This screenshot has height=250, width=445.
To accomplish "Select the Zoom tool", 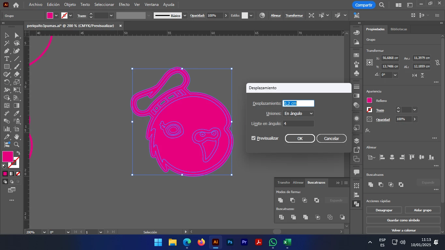I will (x=17, y=145).
